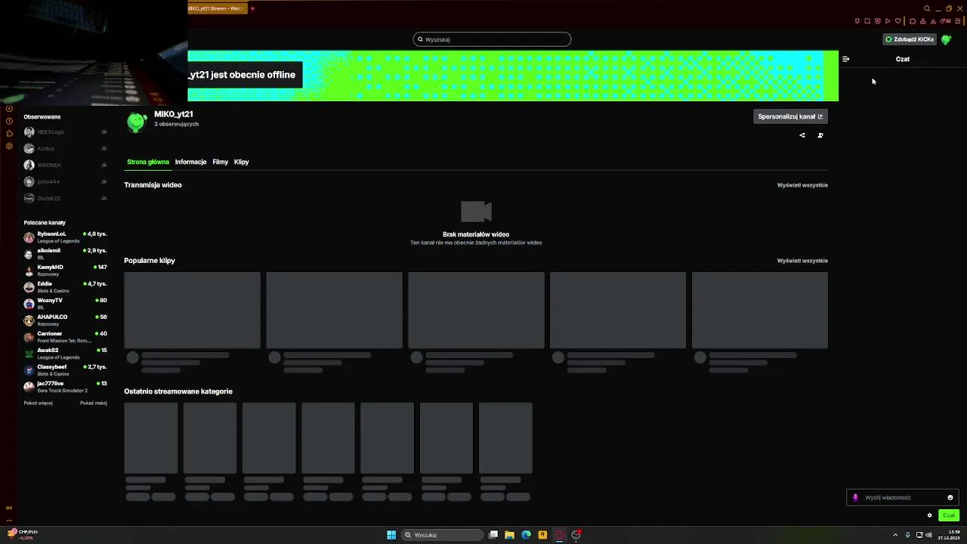The image size is (967, 544).
Task: Click the browser toolbar snapshot icon
Action: (867, 20)
